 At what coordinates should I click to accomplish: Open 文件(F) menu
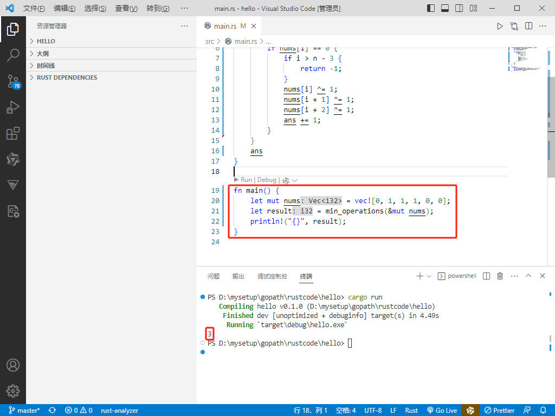tap(34, 8)
